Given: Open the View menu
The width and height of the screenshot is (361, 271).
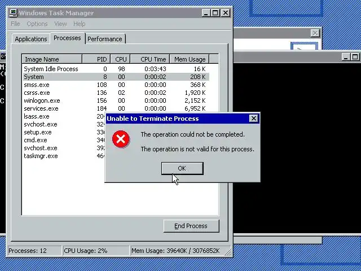Looking at the screenshot, I should (60, 24).
